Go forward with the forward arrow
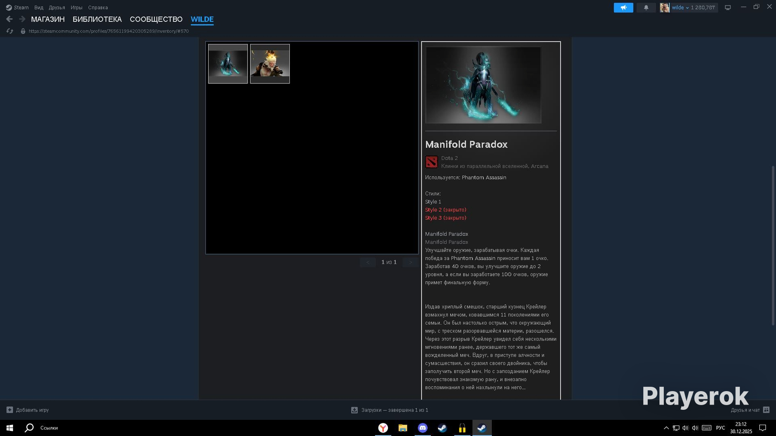The width and height of the screenshot is (776, 436). 22,19
